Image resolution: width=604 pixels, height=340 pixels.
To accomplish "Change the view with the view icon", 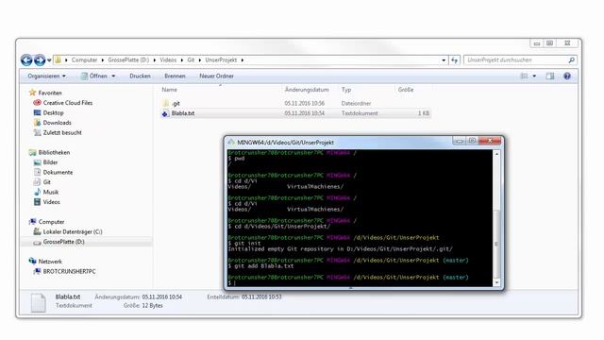I will pyautogui.click(x=525, y=76).
